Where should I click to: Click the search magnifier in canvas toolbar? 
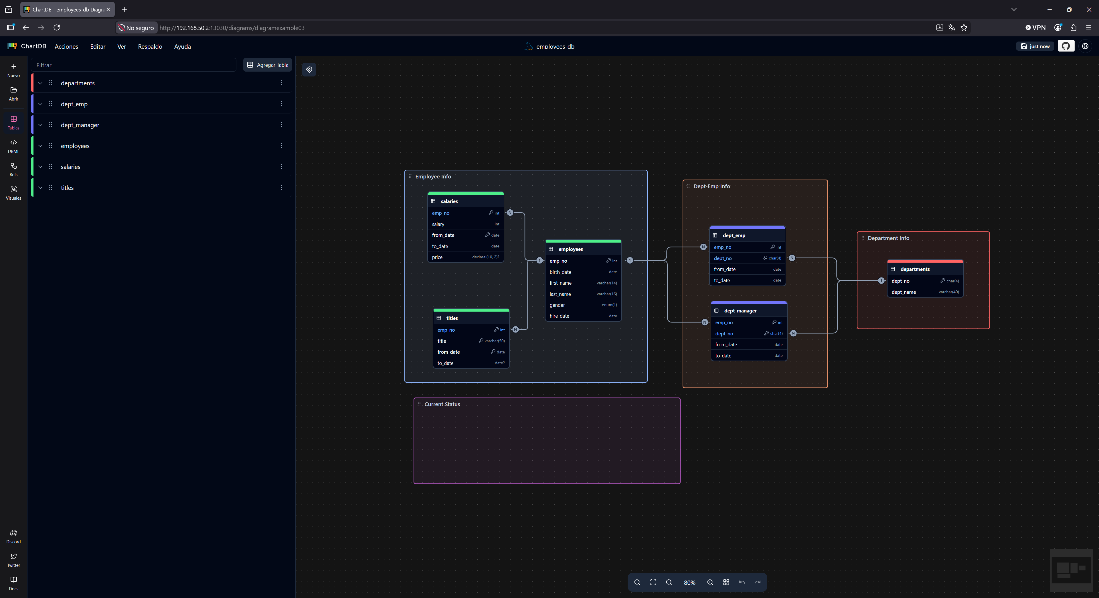click(637, 583)
